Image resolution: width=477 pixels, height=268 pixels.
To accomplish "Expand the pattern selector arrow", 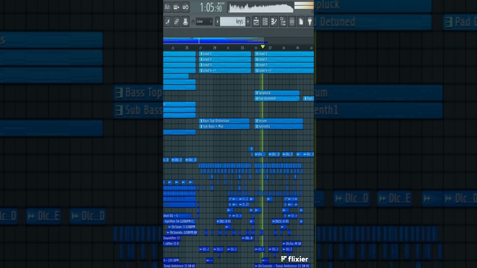I will [x=217, y=22].
